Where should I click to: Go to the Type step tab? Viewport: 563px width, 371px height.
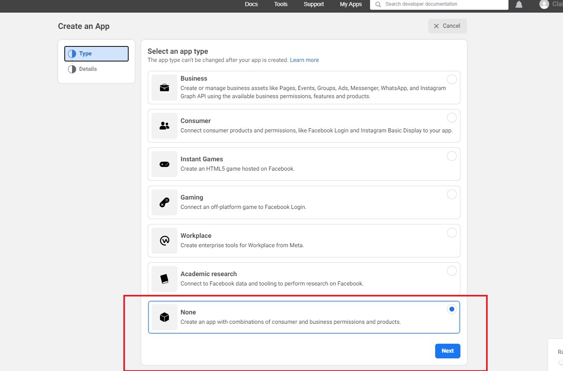pos(96,54)
